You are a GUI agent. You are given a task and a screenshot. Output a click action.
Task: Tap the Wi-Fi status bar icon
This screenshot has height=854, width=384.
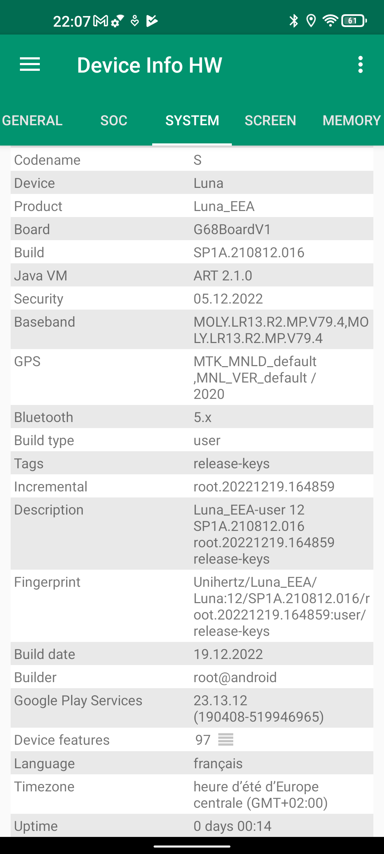pos(330,21)
